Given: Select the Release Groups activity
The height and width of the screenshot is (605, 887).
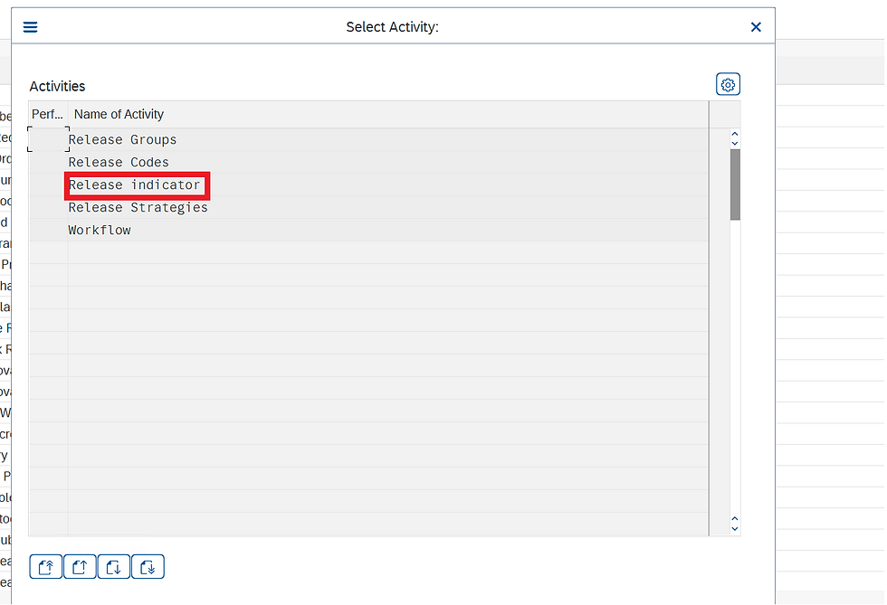Looking at the screenshot, I should coord(122,139).
